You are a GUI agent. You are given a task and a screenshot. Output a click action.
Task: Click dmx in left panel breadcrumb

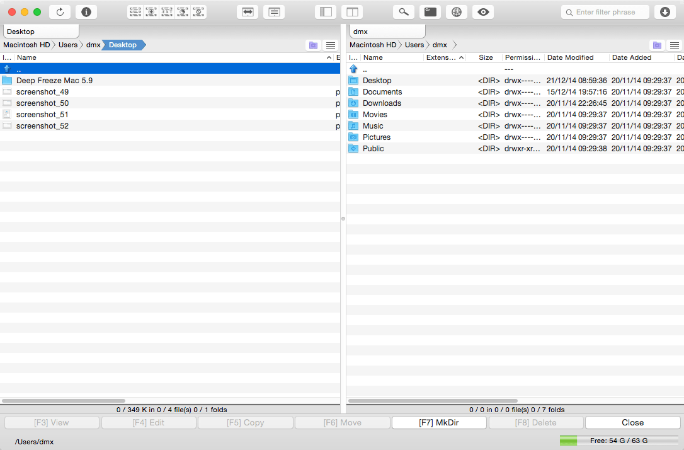pyautogui.click(x=93, y=45)
